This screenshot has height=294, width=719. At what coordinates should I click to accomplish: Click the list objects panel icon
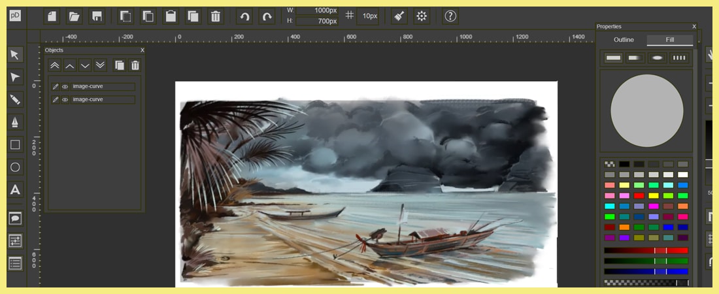pos(15,263)
